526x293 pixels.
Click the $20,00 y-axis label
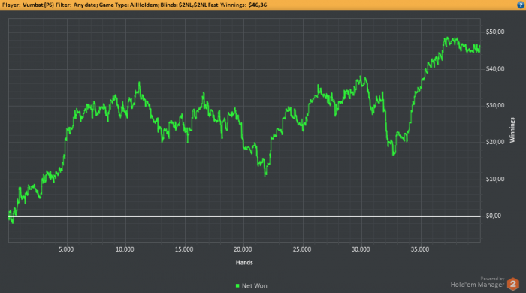coord(495,142)
